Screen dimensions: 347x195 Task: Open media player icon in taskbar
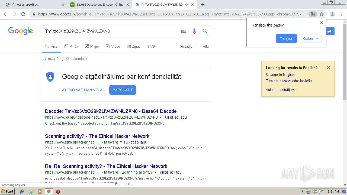40,191
